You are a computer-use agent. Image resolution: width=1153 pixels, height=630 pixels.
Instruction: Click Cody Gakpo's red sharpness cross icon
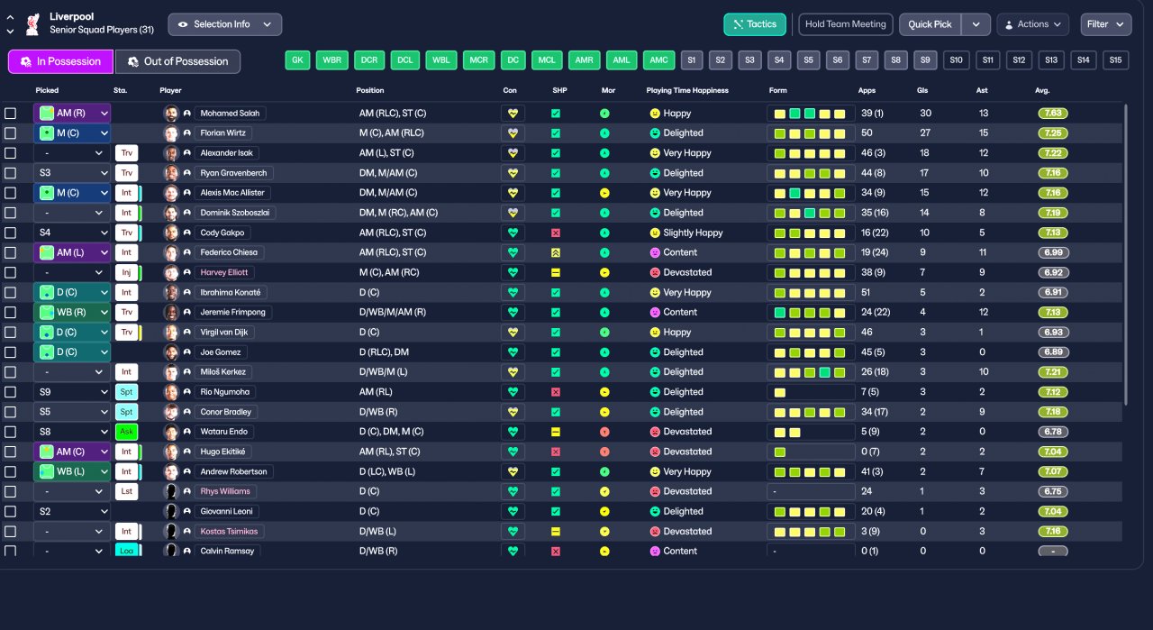pyautogui.click(x=556, y=233)
